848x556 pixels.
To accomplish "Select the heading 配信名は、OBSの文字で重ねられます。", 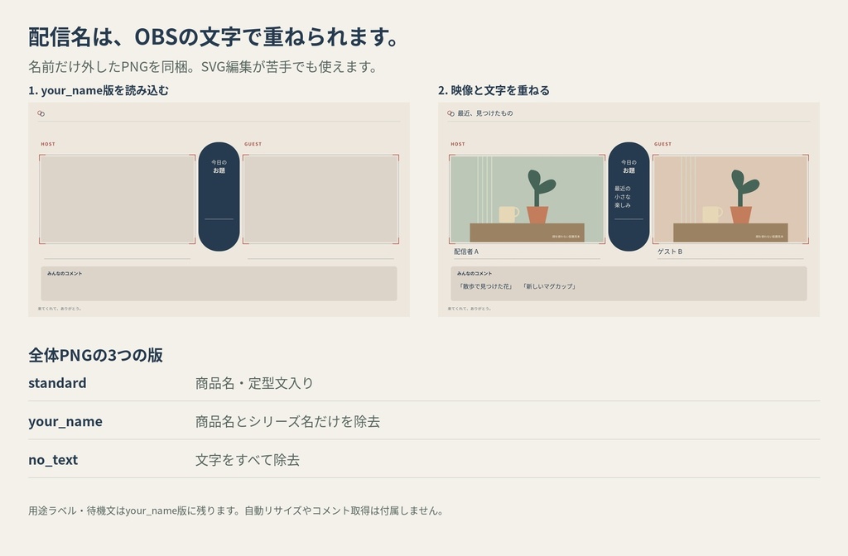I will [214, 36].
